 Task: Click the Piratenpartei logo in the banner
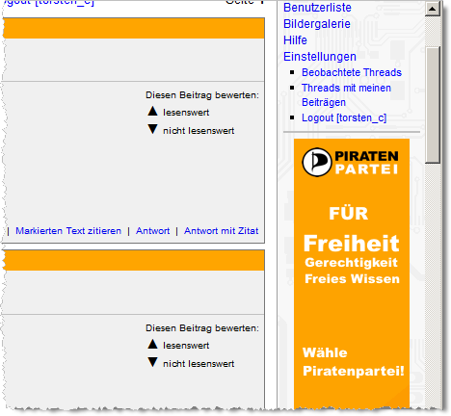350,162
